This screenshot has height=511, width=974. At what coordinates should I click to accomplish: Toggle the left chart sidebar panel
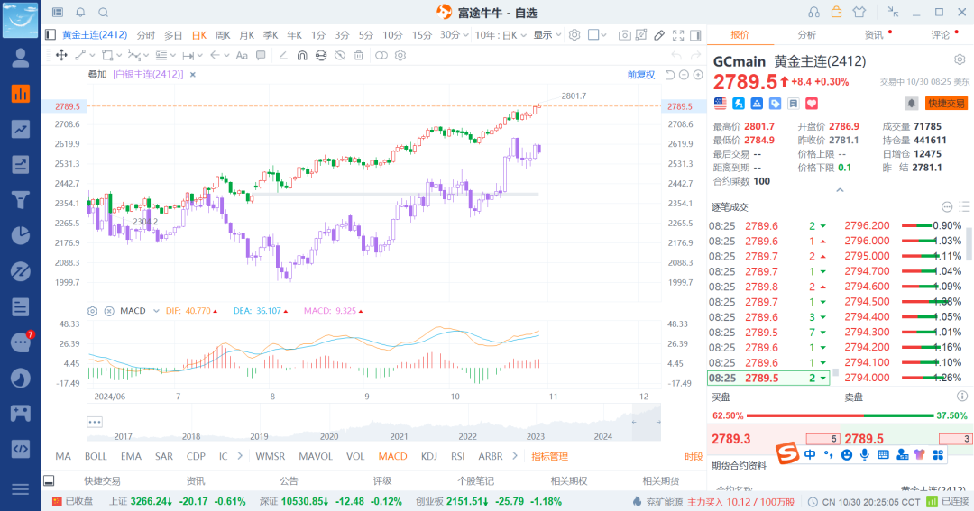51,35
